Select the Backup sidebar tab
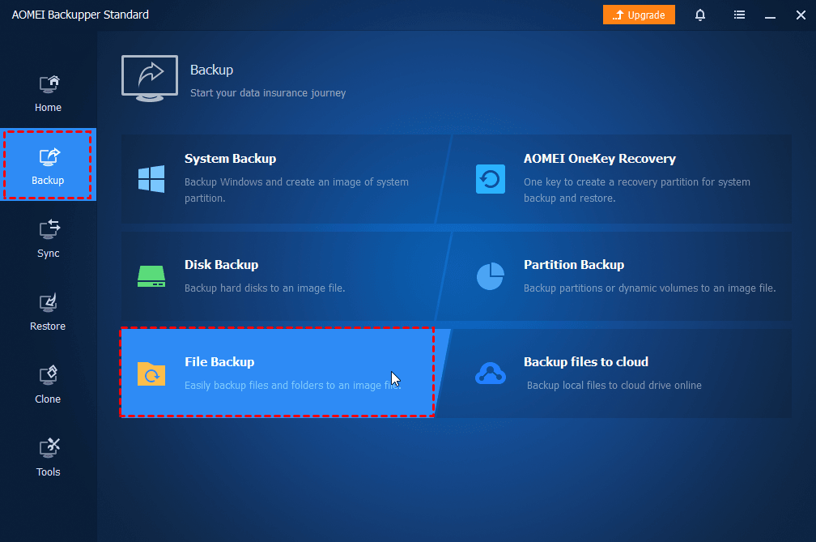 48,165
